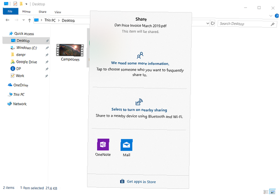
Task: Click the Search Desktop field
Action: 247,24
